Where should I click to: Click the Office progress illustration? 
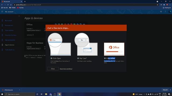point(114,49)
